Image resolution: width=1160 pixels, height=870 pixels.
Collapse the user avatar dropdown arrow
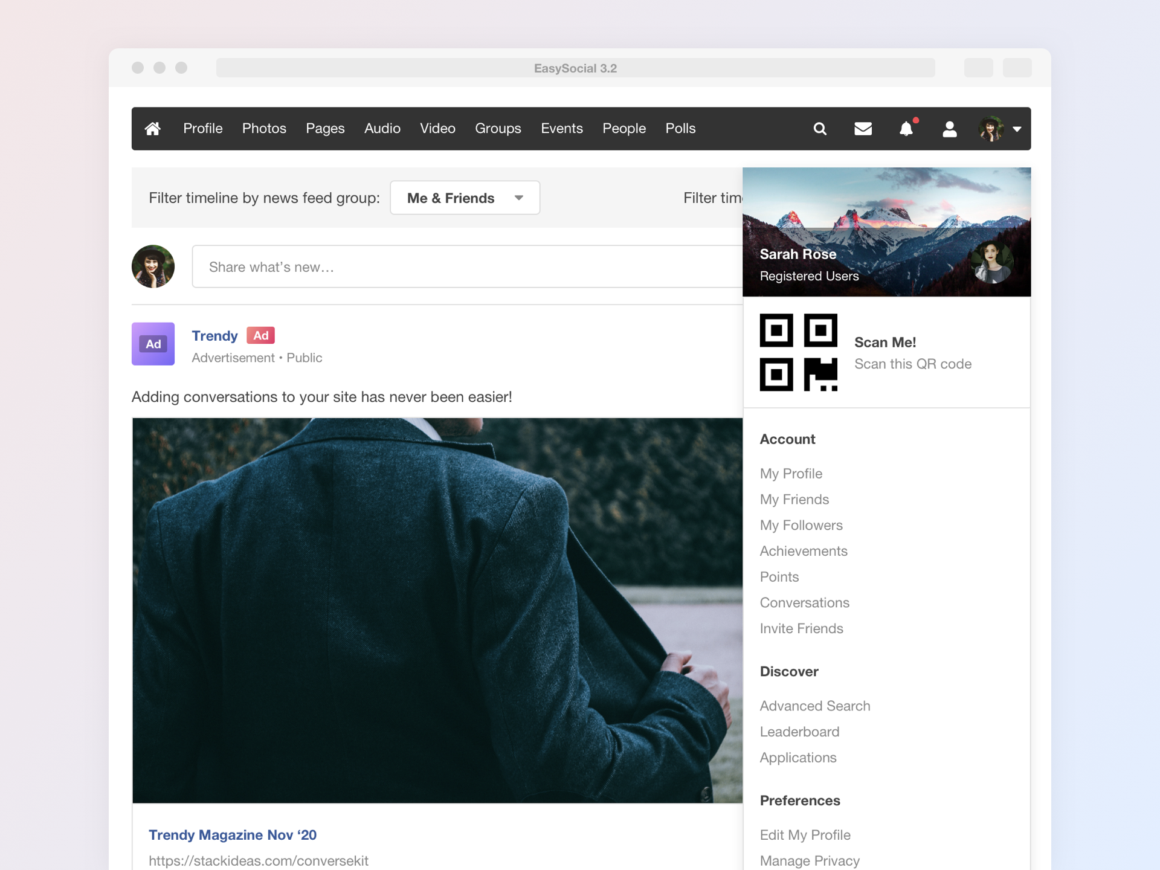1017,129
